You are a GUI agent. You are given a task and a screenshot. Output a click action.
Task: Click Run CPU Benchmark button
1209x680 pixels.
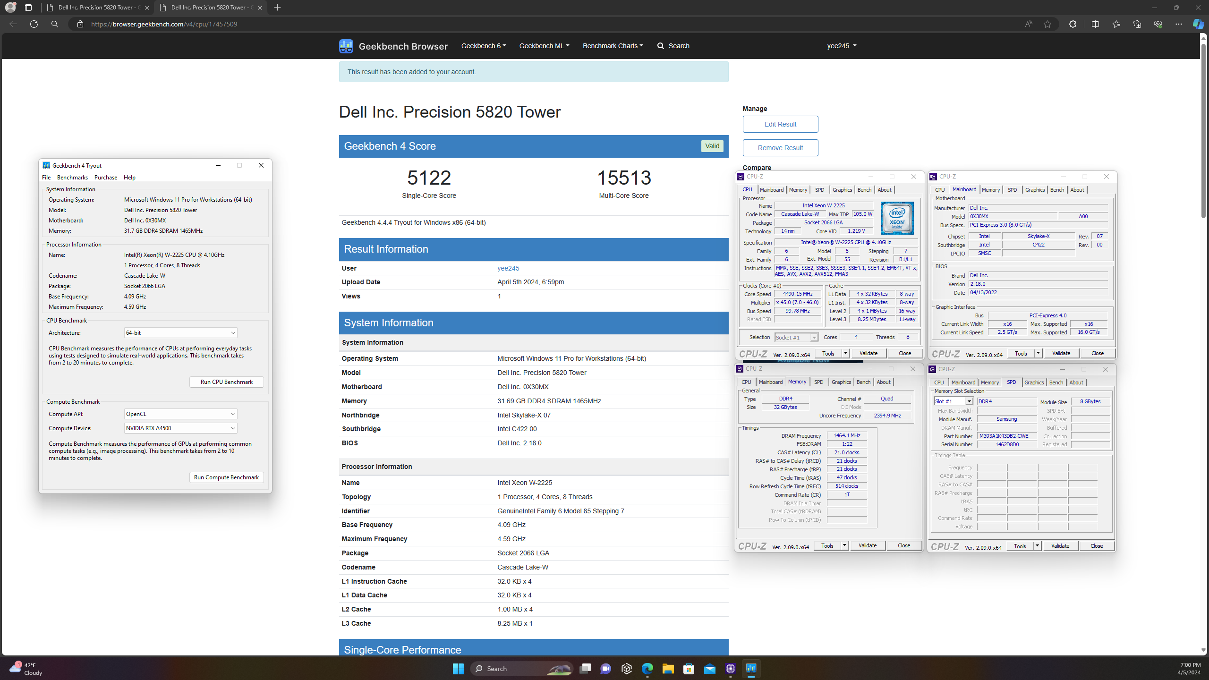(227, 382)
